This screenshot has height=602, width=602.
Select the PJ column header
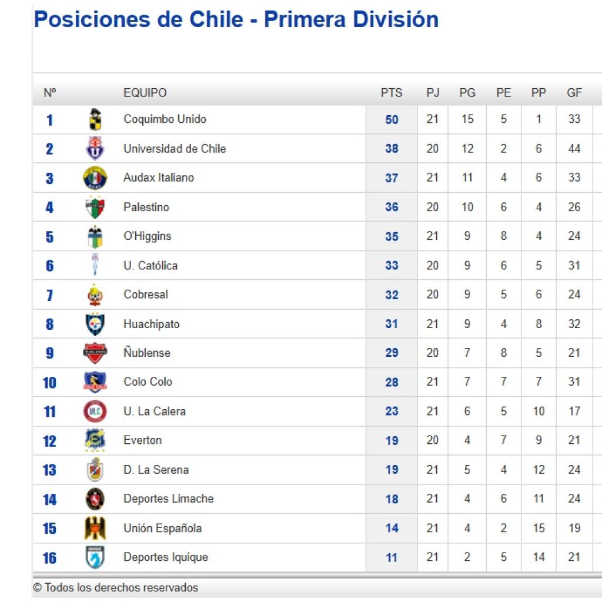point(433,92)
